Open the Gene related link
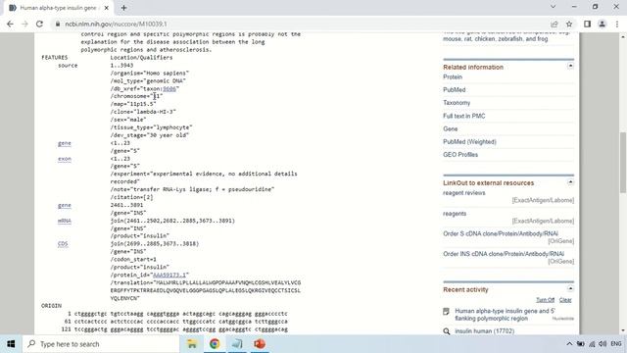 tap(451, 128)
